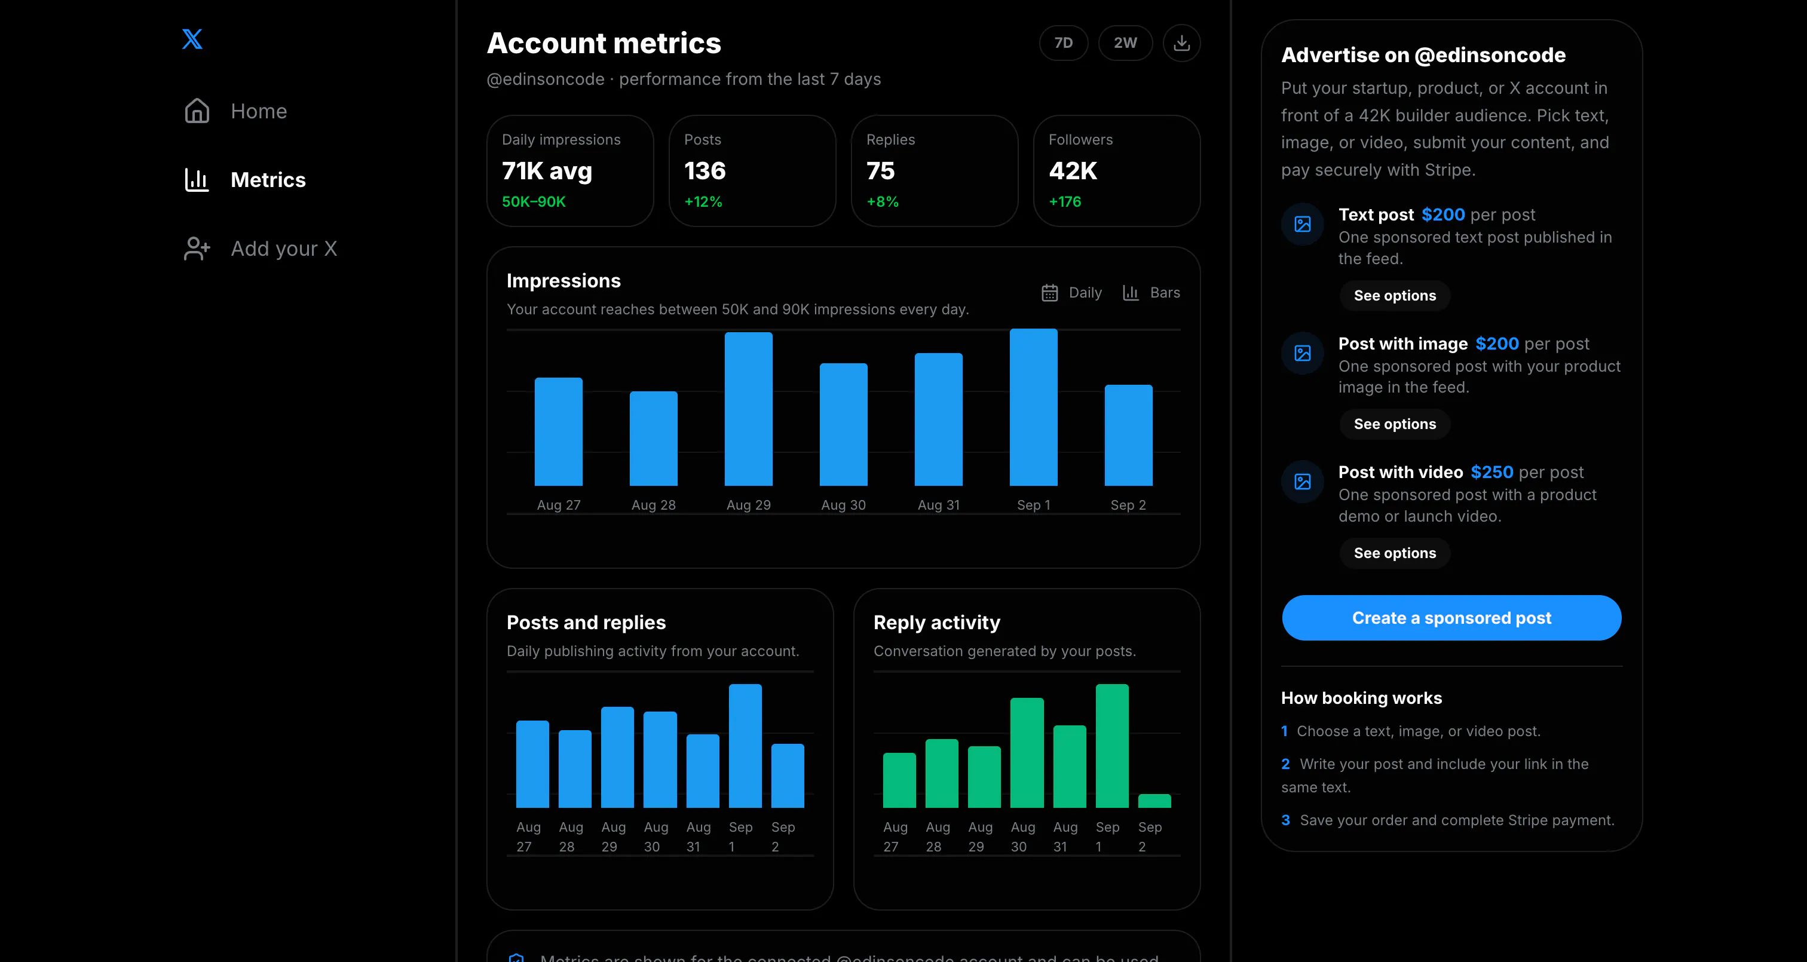This screenshot has height=962, width=1807.
Task: Click the chart icon beside Bars
Action: (x=1131, y=293)
